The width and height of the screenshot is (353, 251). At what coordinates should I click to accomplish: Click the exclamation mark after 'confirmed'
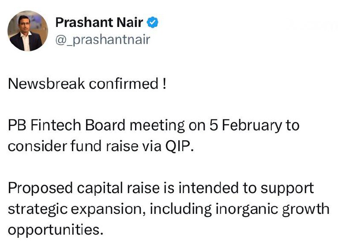coord(164,84)
